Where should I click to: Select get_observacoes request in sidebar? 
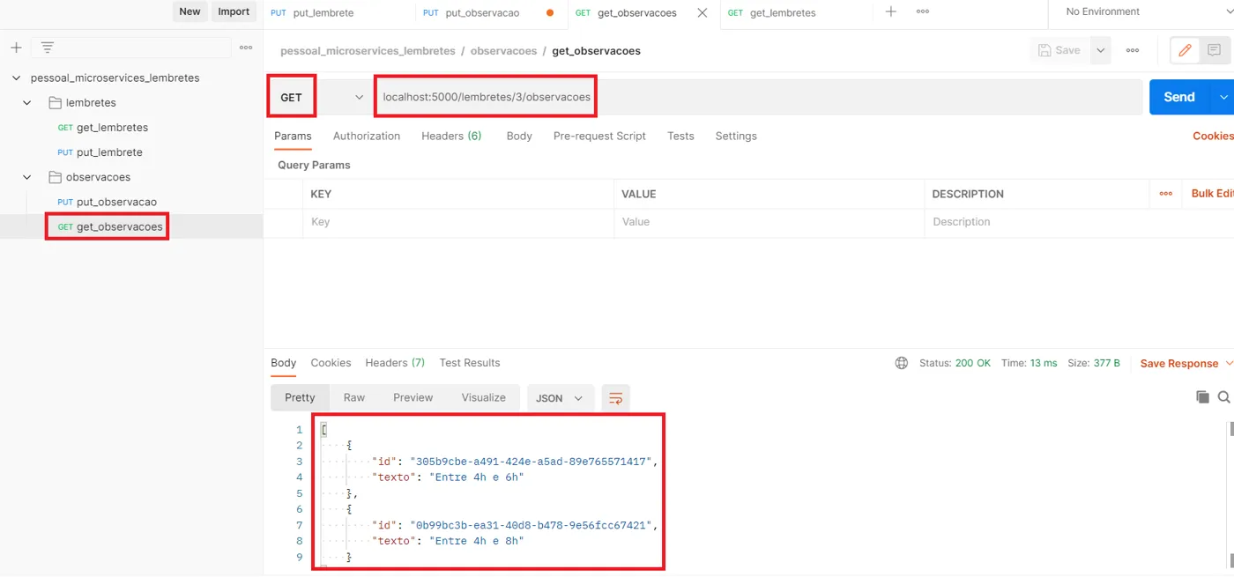pos(110,226)
